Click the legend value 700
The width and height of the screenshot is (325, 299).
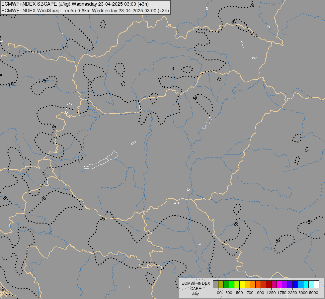pyautogui.click(x=250, y=293)
